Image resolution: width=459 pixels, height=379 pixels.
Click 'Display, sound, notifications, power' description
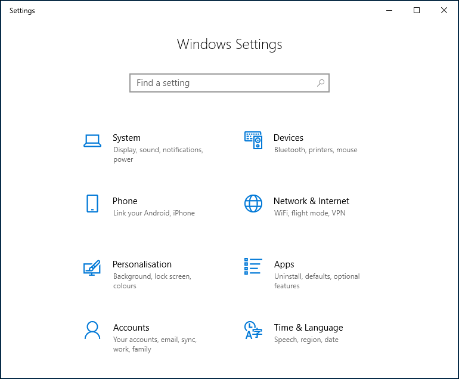click(x=158, y=155)
